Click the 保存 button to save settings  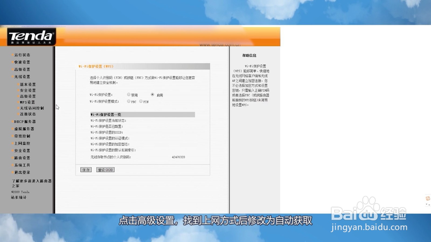coord(85,169)
